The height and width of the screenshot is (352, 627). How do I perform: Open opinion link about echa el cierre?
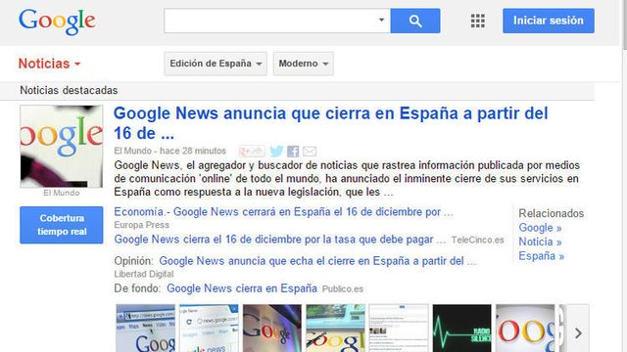[x=317, y=261]
